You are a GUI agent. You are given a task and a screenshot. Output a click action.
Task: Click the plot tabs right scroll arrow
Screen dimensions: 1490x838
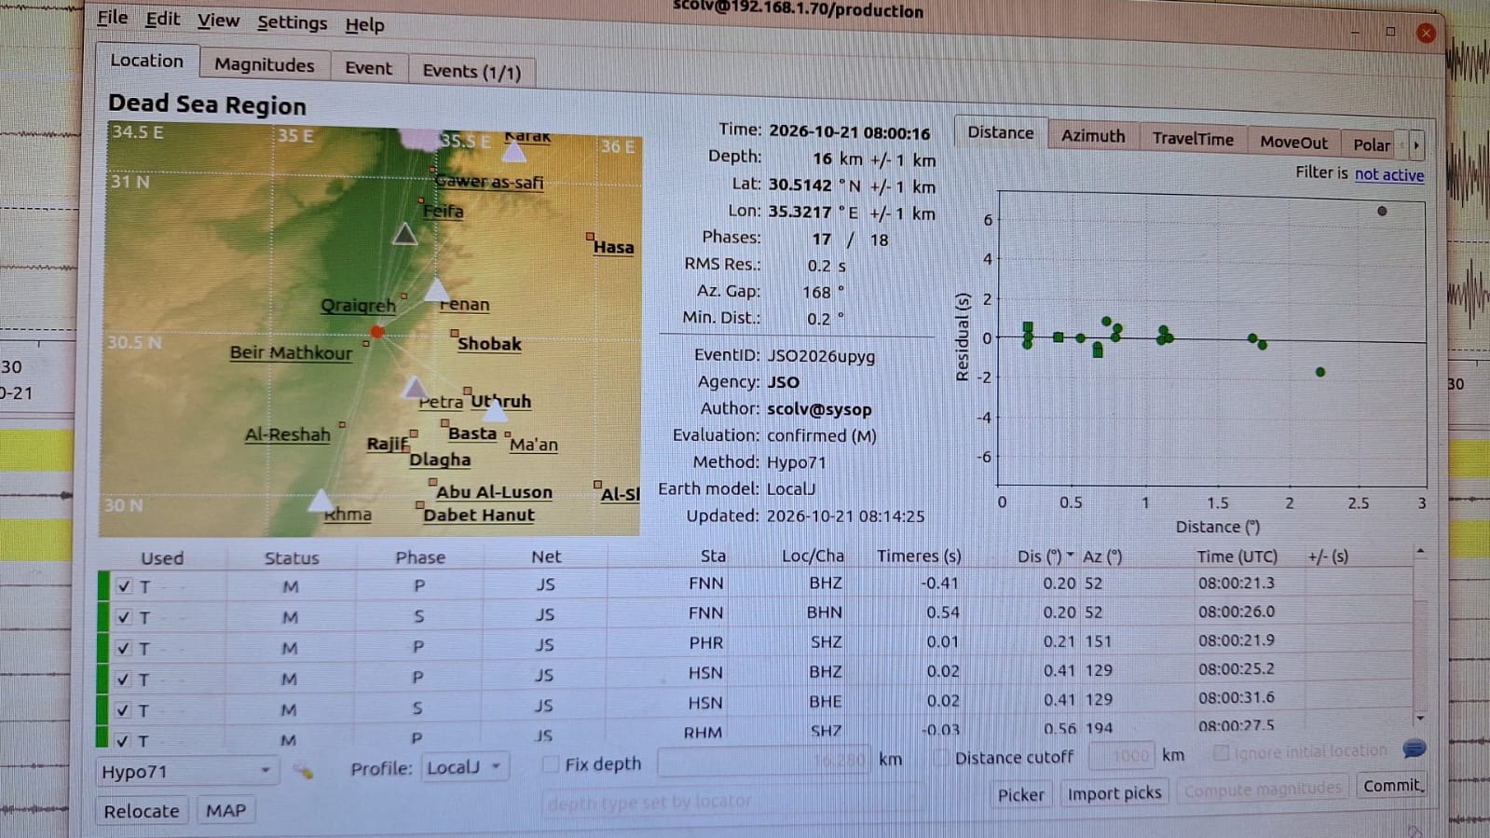pos(1416,145)
